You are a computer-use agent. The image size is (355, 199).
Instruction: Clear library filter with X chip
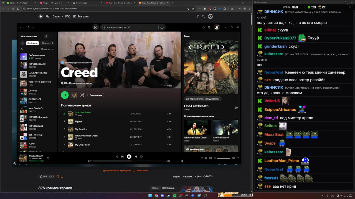tap(22, 43)
